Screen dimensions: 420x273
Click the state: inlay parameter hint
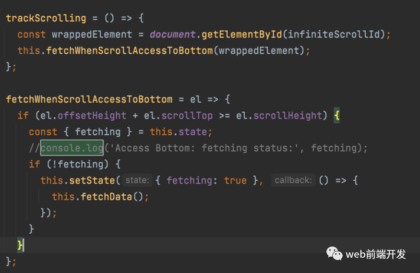(137, 180)
